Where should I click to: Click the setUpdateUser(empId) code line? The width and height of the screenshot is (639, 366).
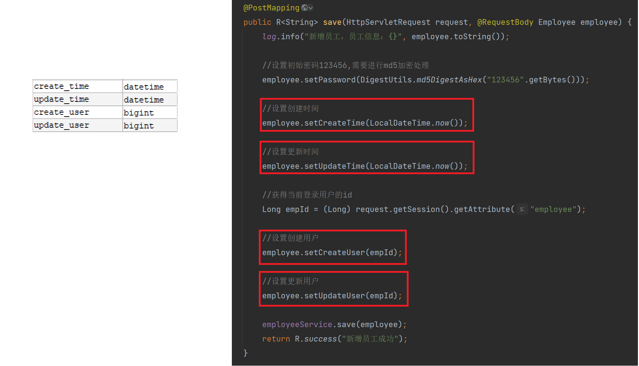tap(332, 296)
